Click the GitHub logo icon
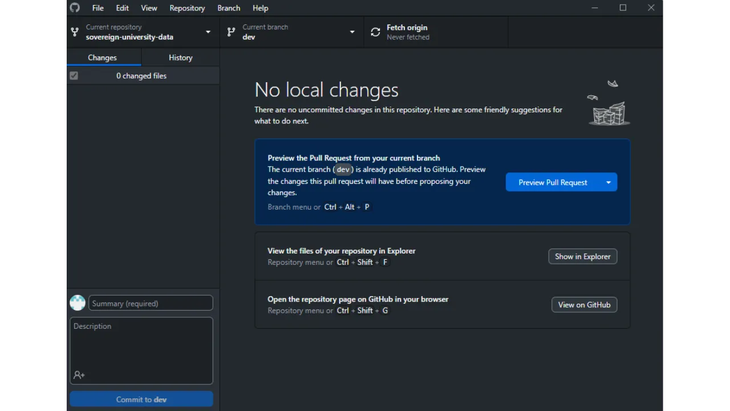This screenshot has height=411, width=730. (x=75, y=8)
